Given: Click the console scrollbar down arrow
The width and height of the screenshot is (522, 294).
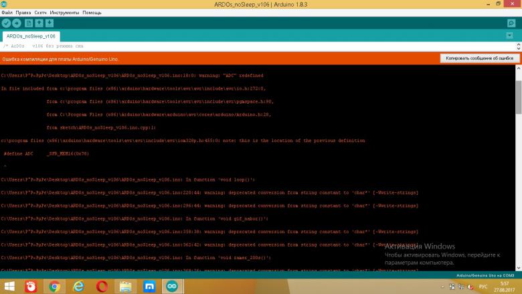Looking at the screenshot, I should [519, 268].
